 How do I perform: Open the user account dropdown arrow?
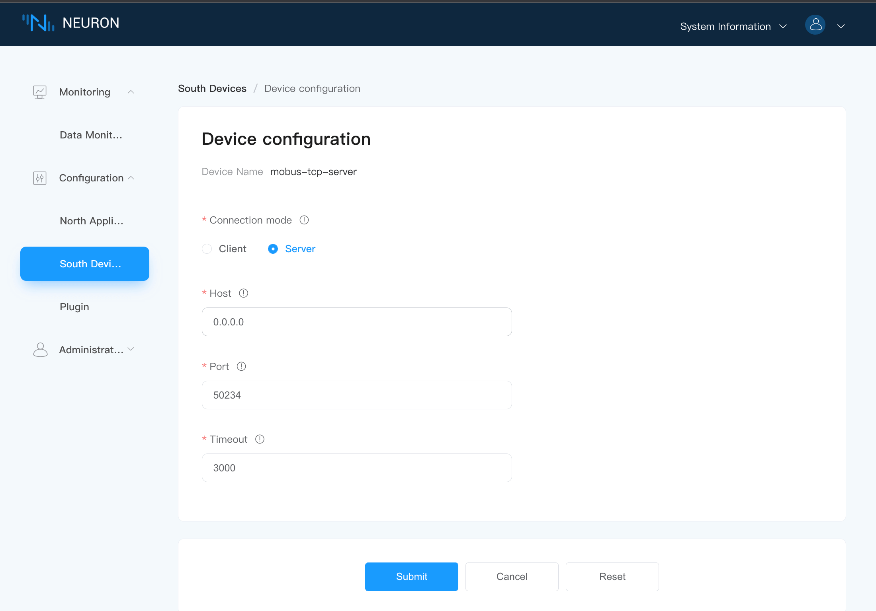[841, 26]
